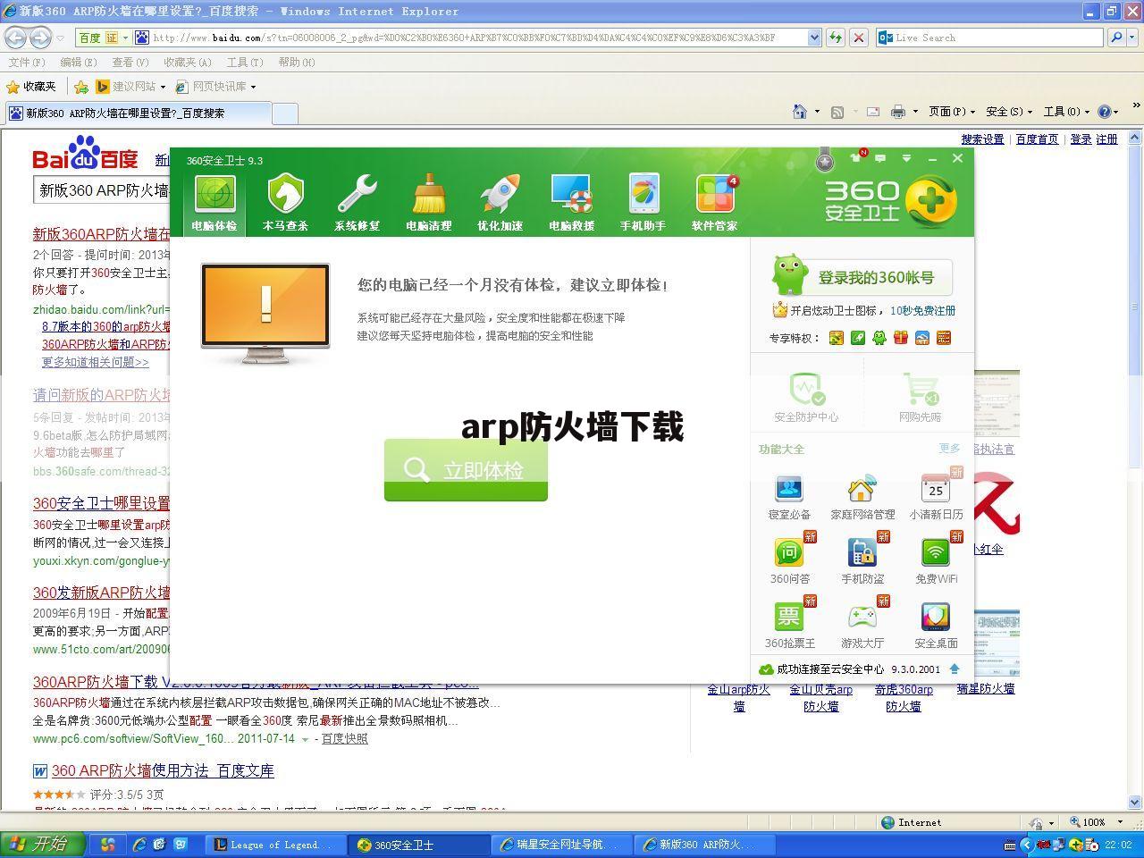The height and width of the screenshot is (858, 1144).
Task: Open the 搜索设置 link on Baidu
Action: point(982,139)
